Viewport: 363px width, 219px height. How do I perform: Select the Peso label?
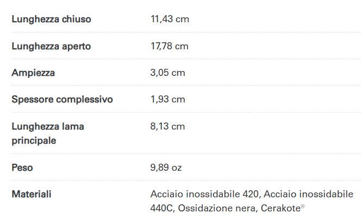[x=22, y=168]
